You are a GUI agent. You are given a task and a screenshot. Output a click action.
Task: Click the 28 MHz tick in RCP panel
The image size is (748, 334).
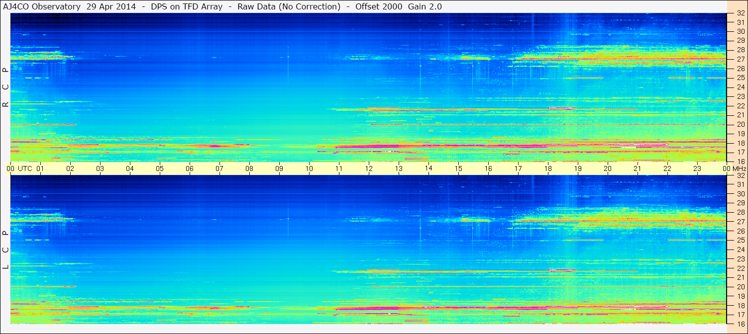[x=740, y=50]
